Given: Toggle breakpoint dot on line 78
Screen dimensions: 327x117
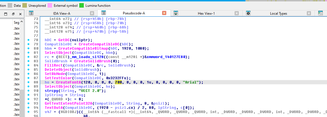Looking at the screenshot, I should coord(28,40).
